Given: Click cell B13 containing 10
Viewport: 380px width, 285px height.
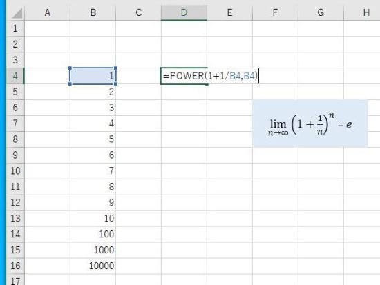Looking at the screenshot, I should pos(93,219).
